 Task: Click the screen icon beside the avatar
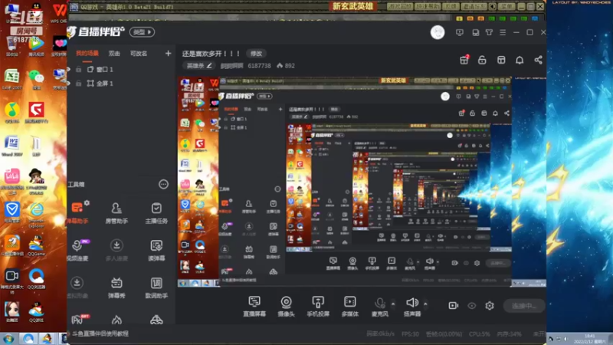[460, 32]
